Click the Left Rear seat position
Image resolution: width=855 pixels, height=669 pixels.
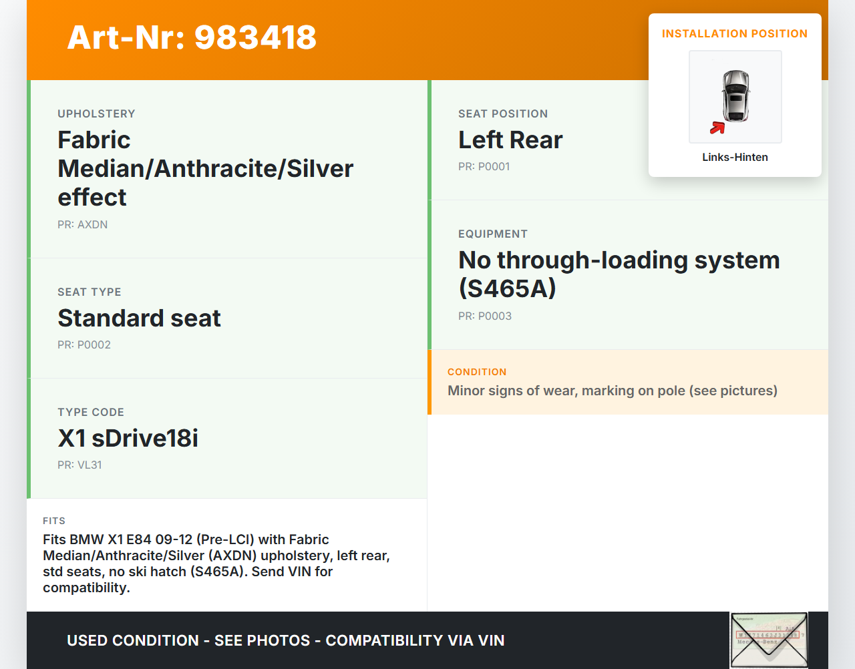point(510,140)
